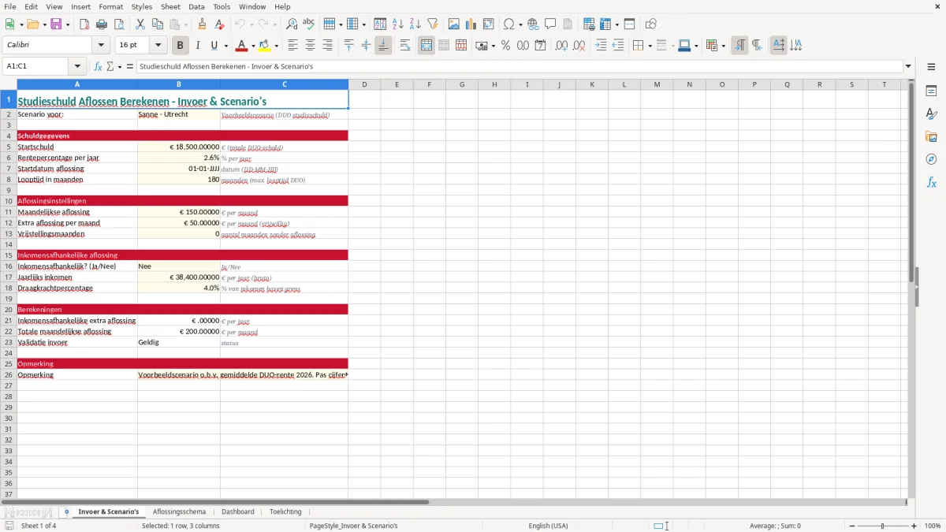Click zoom in plus button
The width and height of the screenshot is (946, 532).
pyautogui.click(x=914, y=526)
